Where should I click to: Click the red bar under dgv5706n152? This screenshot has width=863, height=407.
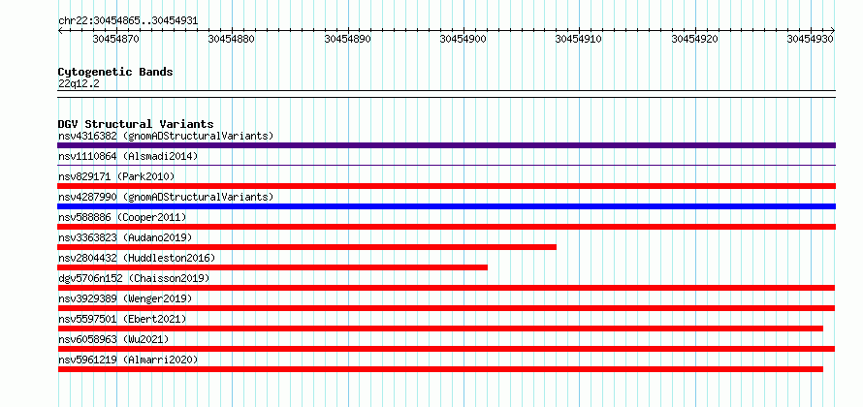tap(446, 288)
